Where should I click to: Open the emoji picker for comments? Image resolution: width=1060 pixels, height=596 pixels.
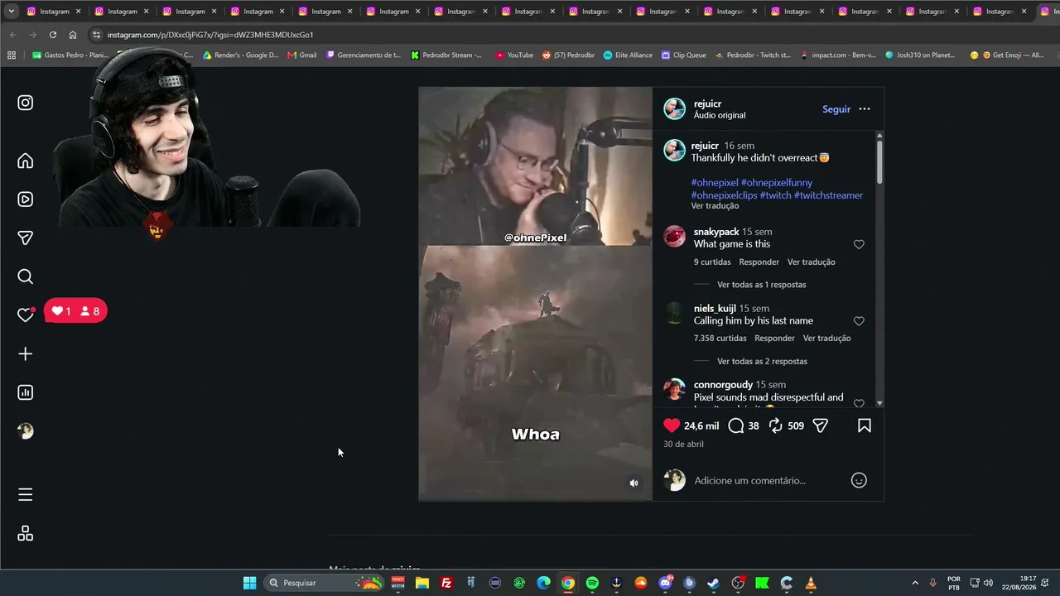(859, 480)
